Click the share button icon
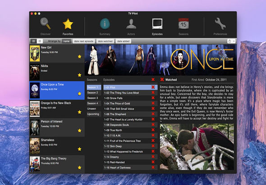This screenshot has width=266, height=185. [229, 41]
